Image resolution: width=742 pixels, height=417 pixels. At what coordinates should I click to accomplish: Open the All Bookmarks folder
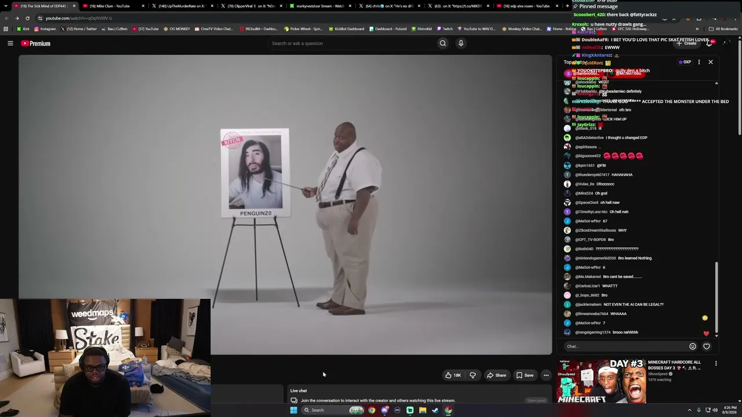point(723,29)
